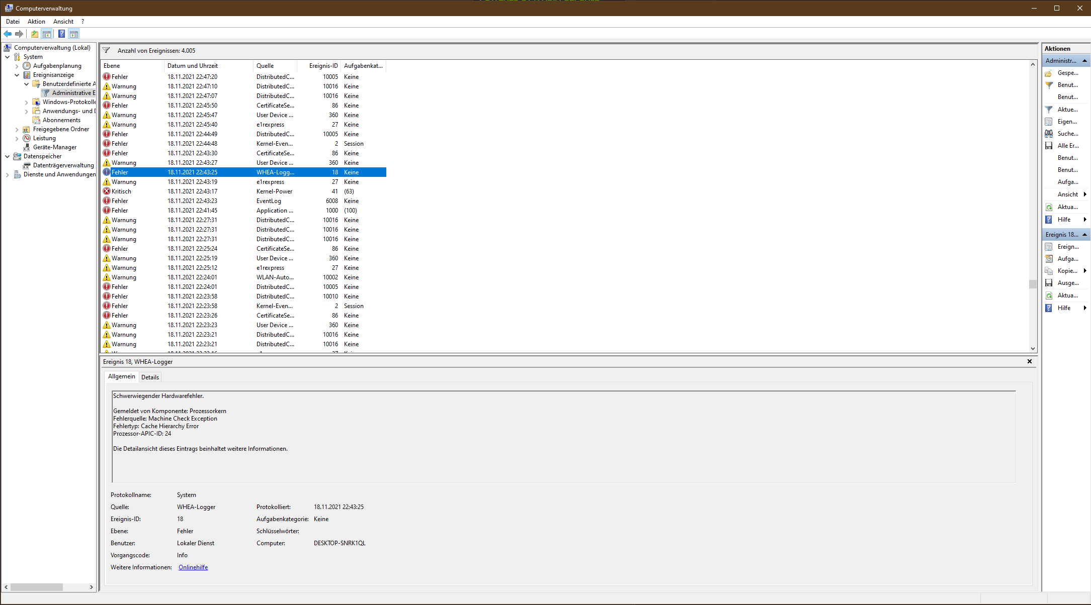
Task: Expand the Windows-Protokolle tree node
Action: [x=27, y=102]
